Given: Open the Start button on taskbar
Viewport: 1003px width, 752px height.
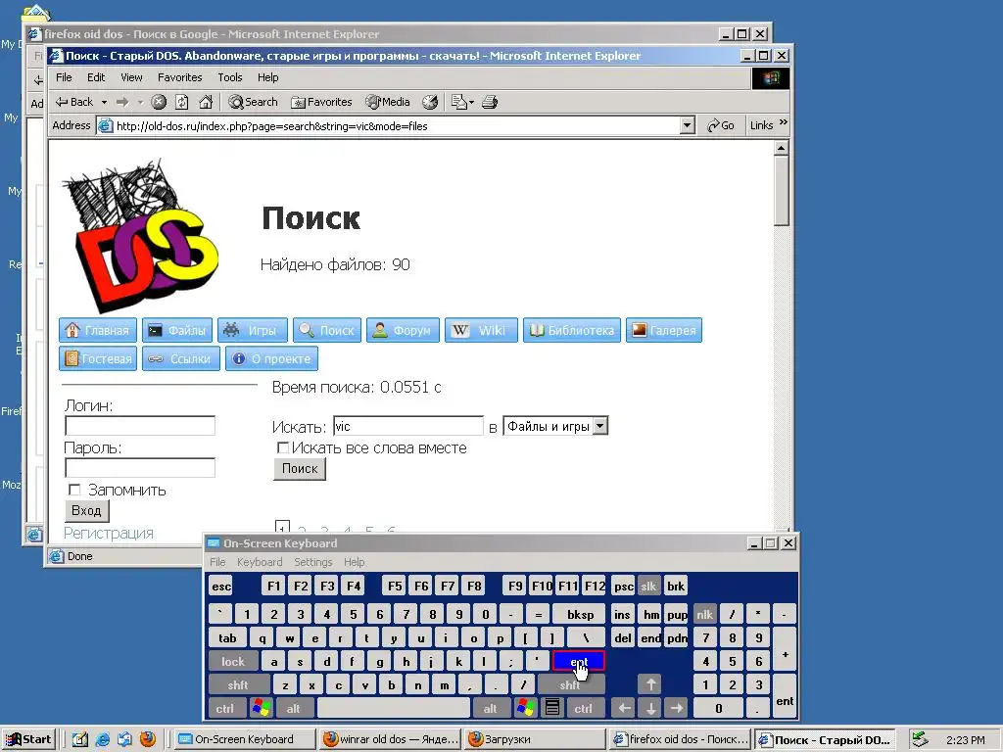Looking at the screenshot, I should click(x=28, y=739).
